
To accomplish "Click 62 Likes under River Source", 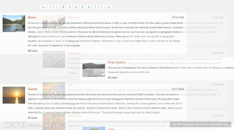I will (x=112, y=78).
